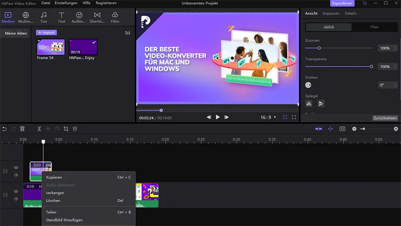Image resolution: width=401 pixels, height=226 pixels.
Task: Choose Teilen from the context menu
Action: [89, 212]
